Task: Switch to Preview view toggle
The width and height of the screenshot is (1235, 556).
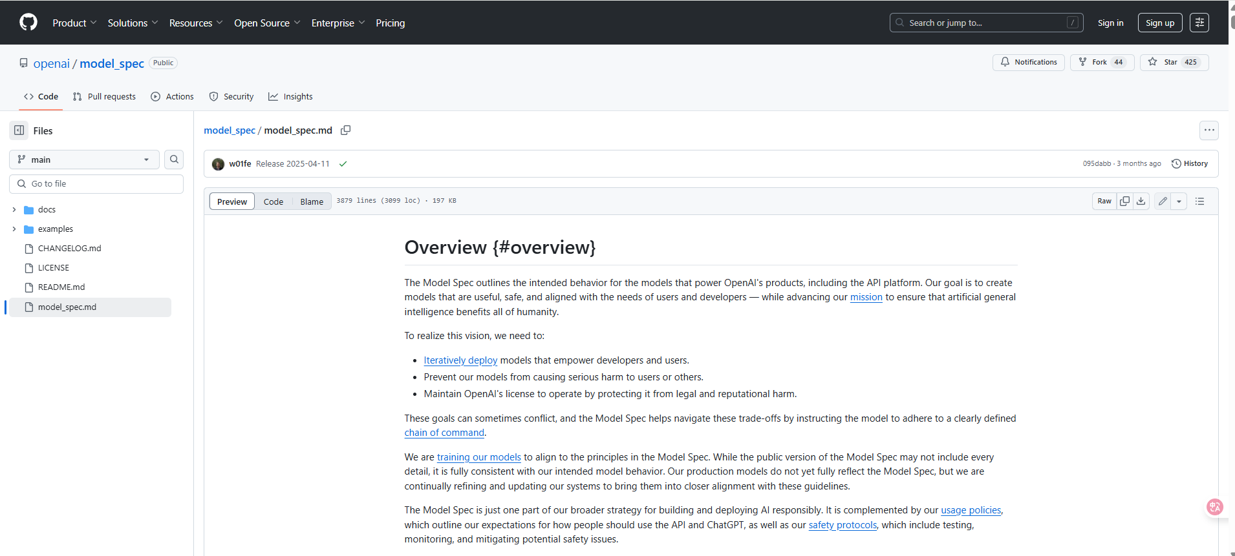Action: point(232,201)
